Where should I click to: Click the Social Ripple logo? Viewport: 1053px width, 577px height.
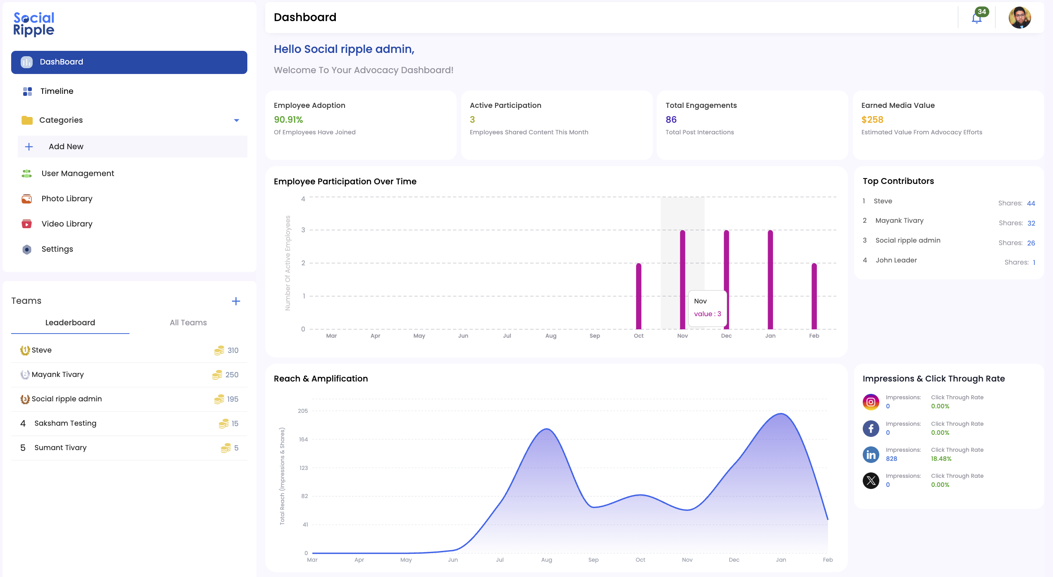[33, 24]
